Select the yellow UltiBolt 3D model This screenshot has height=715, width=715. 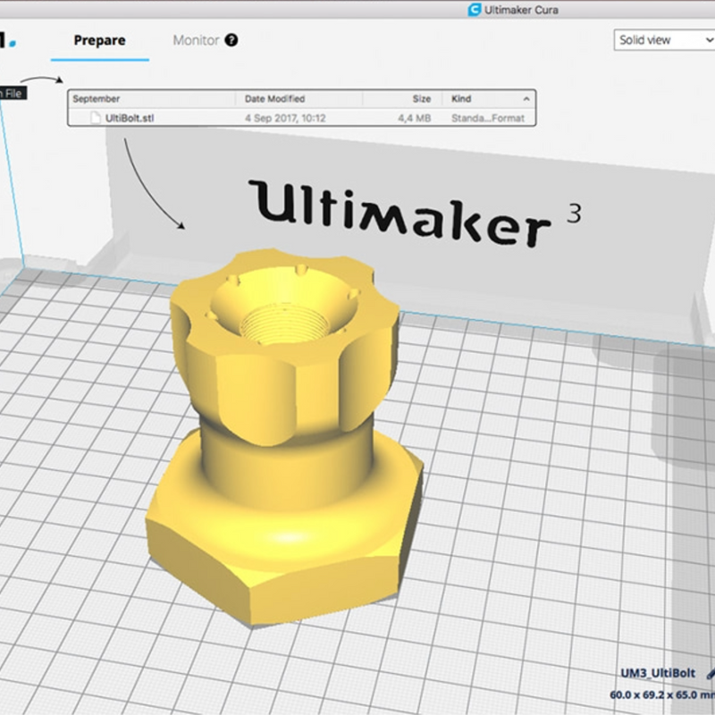[285, 438]
